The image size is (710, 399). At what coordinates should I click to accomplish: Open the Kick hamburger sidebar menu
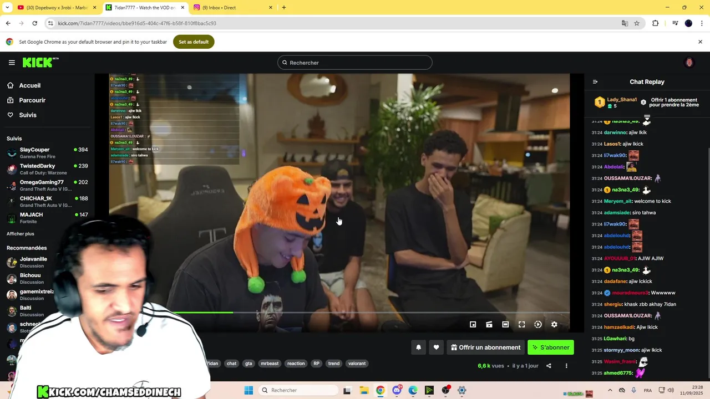point(12,63)
